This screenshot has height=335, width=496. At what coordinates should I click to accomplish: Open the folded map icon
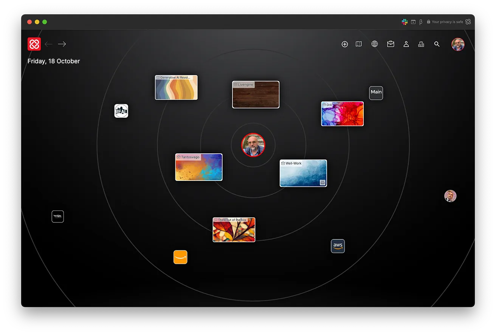click(359, 44)
